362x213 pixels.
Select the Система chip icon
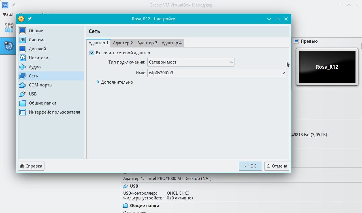pos(23,40)
